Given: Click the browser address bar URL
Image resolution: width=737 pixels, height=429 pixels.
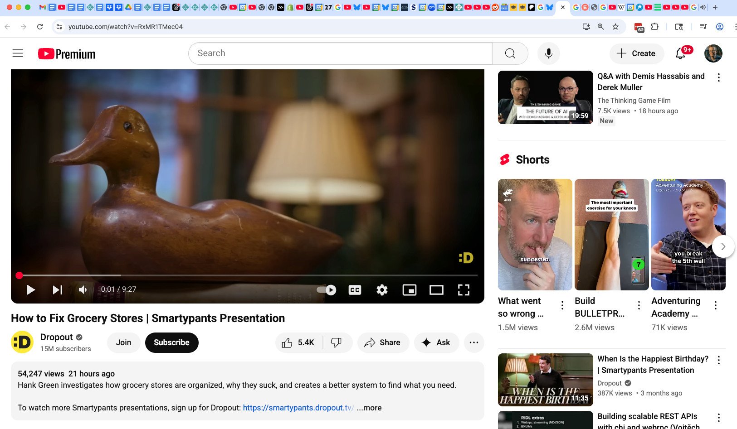Looking at the screenshot, I should click(x=126, y=27).
